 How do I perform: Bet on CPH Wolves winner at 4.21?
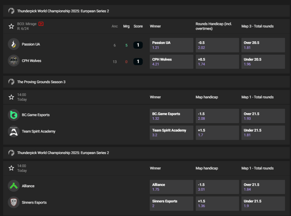(171, 62)
